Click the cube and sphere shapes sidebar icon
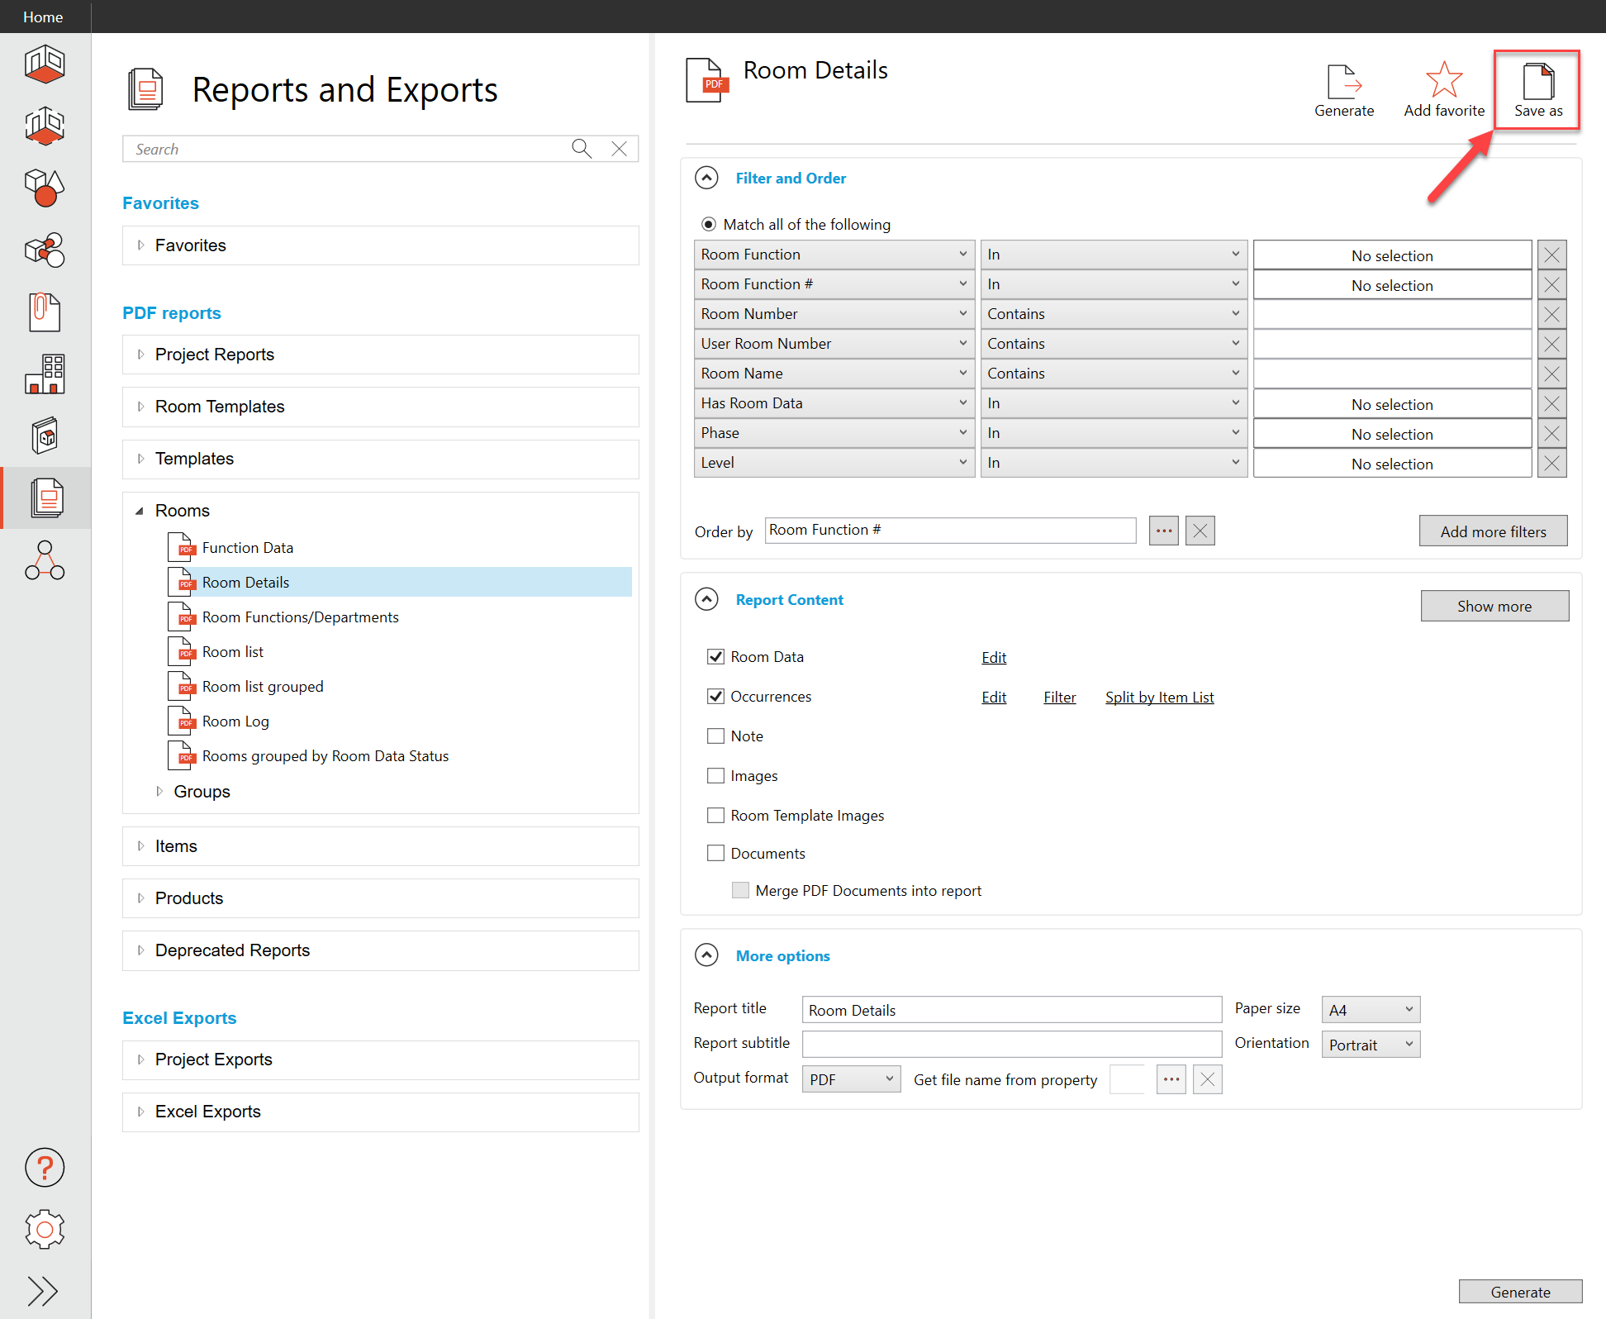 tap(45, 188)
